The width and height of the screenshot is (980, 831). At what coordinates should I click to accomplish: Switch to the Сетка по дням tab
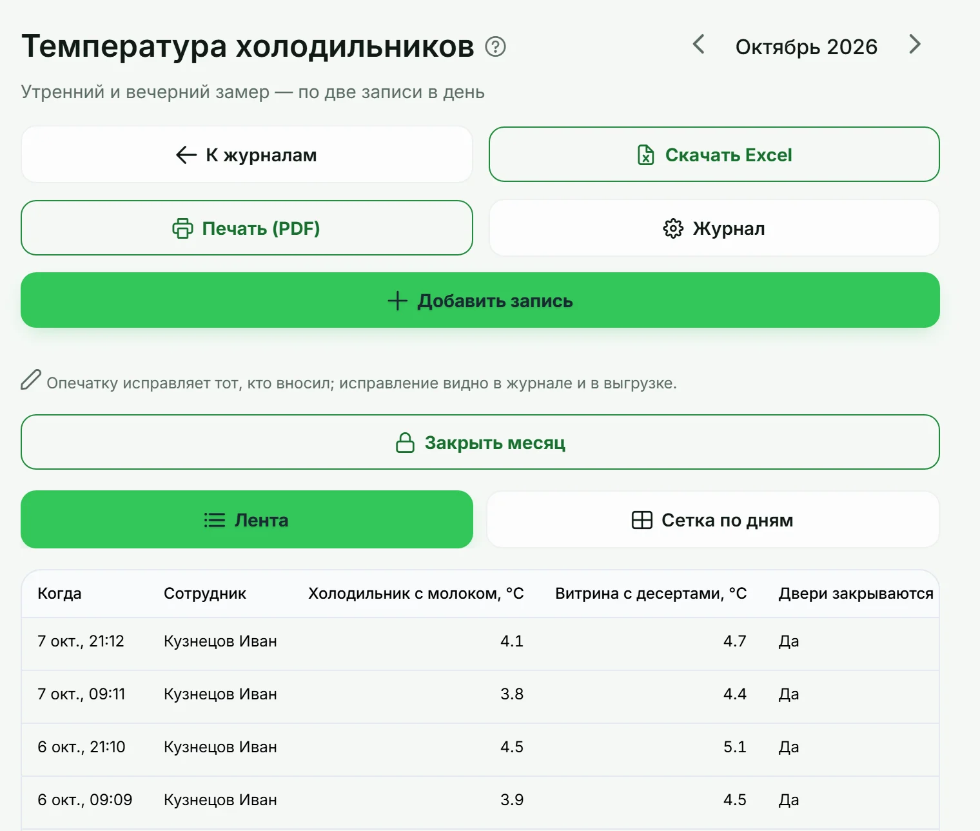[713, 520]
